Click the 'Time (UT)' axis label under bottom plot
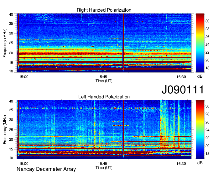 [x=104, y=168]
